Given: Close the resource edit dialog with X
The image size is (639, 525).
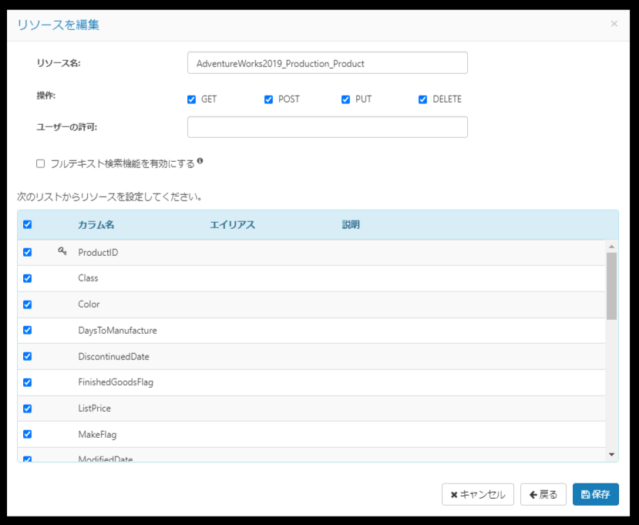Looking at the screenshot, I should [614, 24].
